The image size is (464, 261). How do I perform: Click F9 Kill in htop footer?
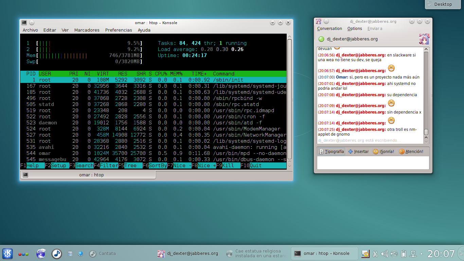[228, 166]
